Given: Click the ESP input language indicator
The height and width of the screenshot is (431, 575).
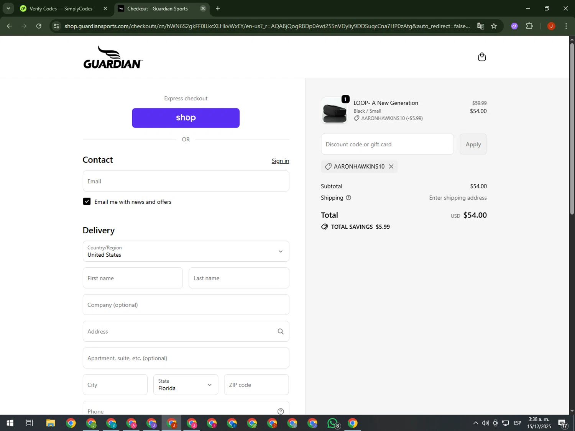Looking at the screenshot, I should 517,423.
